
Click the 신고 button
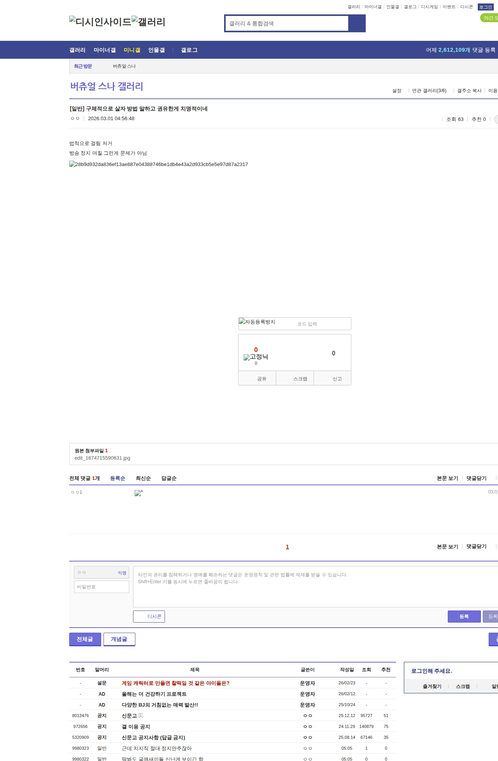click(x=333, y=378)
